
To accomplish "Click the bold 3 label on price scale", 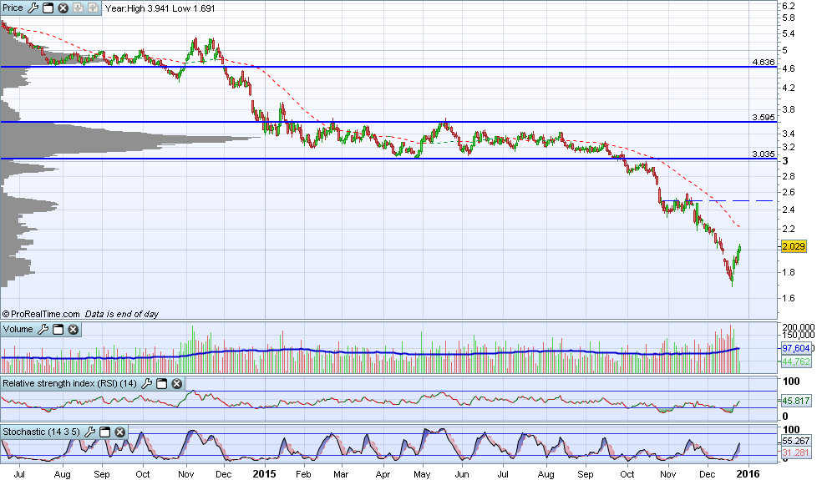I will (x=785, y=161).
